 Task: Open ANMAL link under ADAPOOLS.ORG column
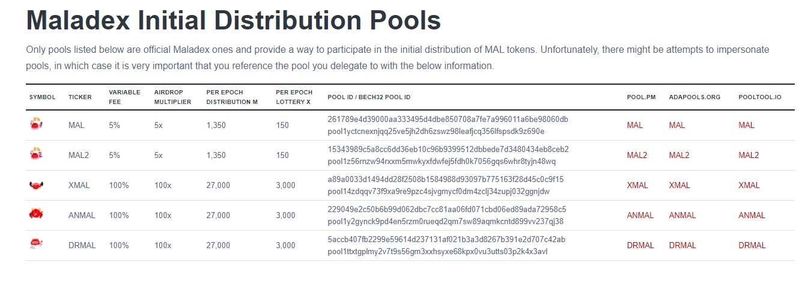(682, 215)
